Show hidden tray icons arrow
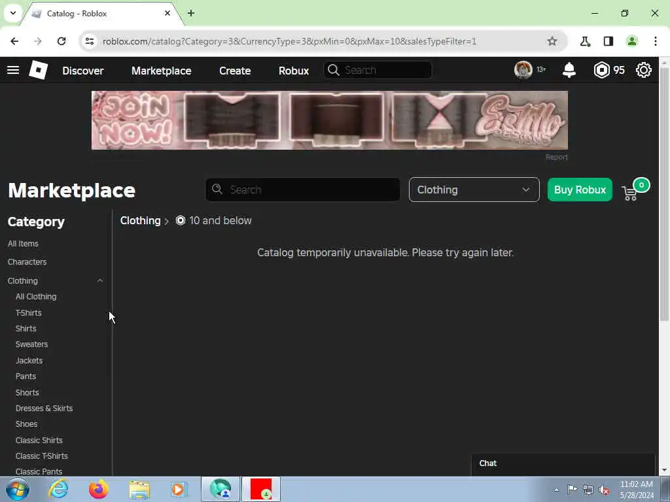Screen dimensions: 670x502 click(556, 490)
